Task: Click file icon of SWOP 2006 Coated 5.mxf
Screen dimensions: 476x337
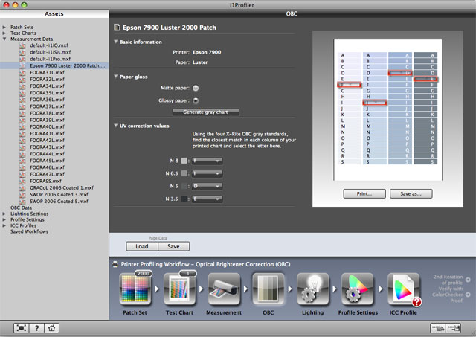Action: pos(22,201)
